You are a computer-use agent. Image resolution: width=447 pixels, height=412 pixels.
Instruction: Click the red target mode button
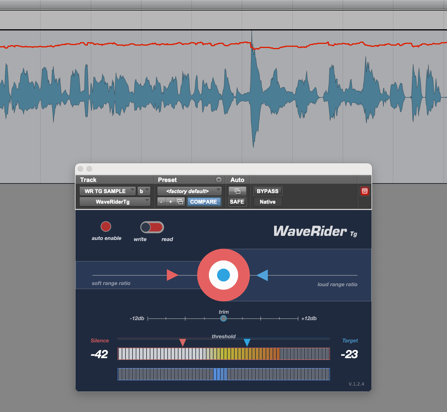click(365, 191)
